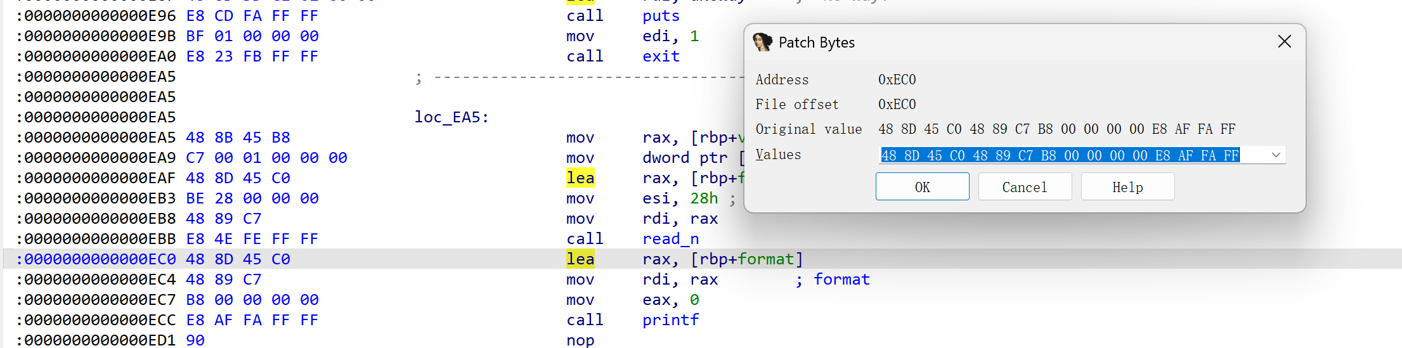Image resolution: width=1402 pixels, height=348 pixels.
Task: Cancel the Patch Bytes dialog
Action: pyautogui.click(x=1024, y=187)
